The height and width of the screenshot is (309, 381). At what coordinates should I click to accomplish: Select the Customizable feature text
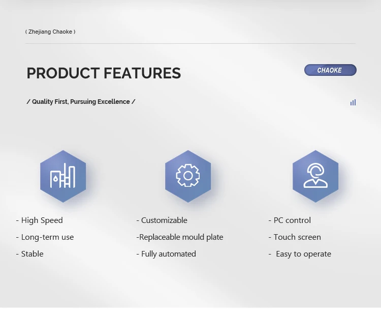[x=164, y=220]
